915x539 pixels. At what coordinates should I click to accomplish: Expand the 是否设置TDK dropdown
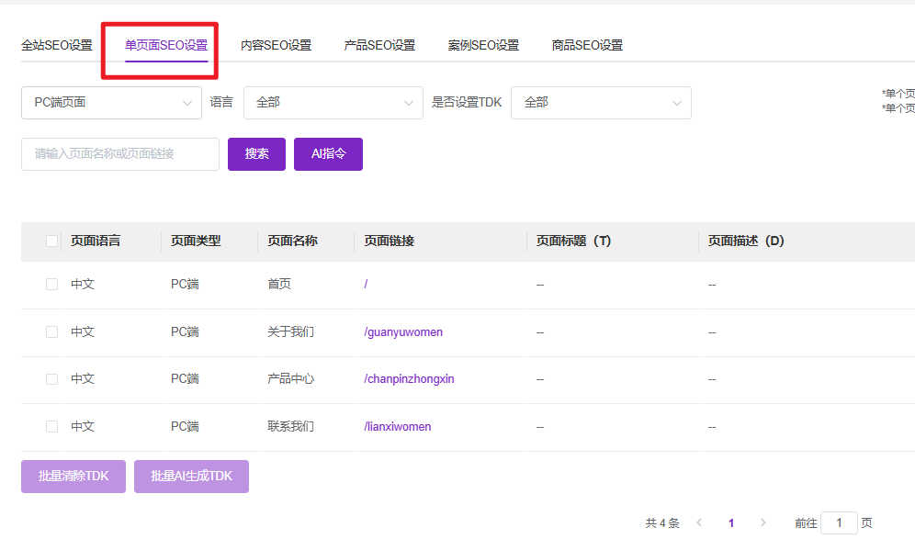601,103
